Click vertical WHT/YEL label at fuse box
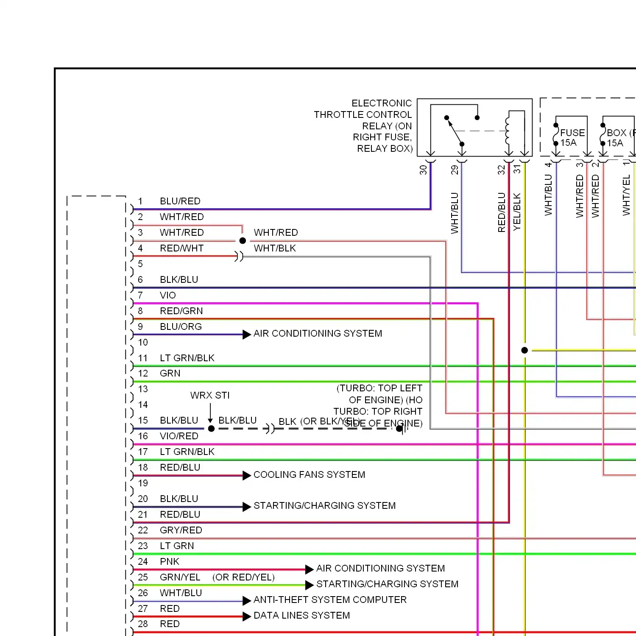The height and width of the screenshot is (636, 636). pos(626,195)
